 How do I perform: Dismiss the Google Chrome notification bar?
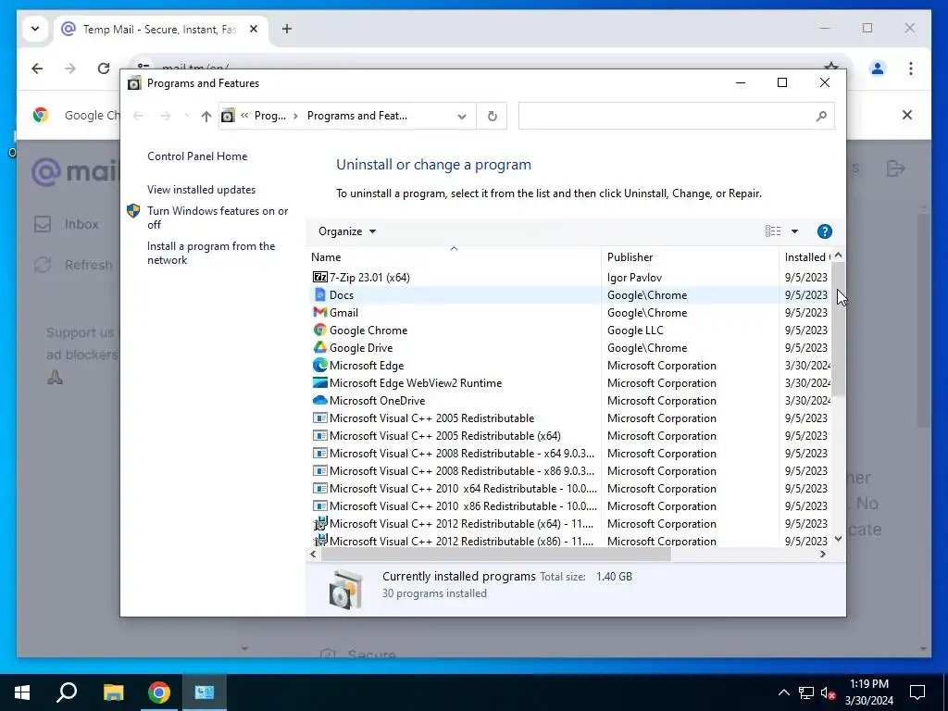(907, 115)
